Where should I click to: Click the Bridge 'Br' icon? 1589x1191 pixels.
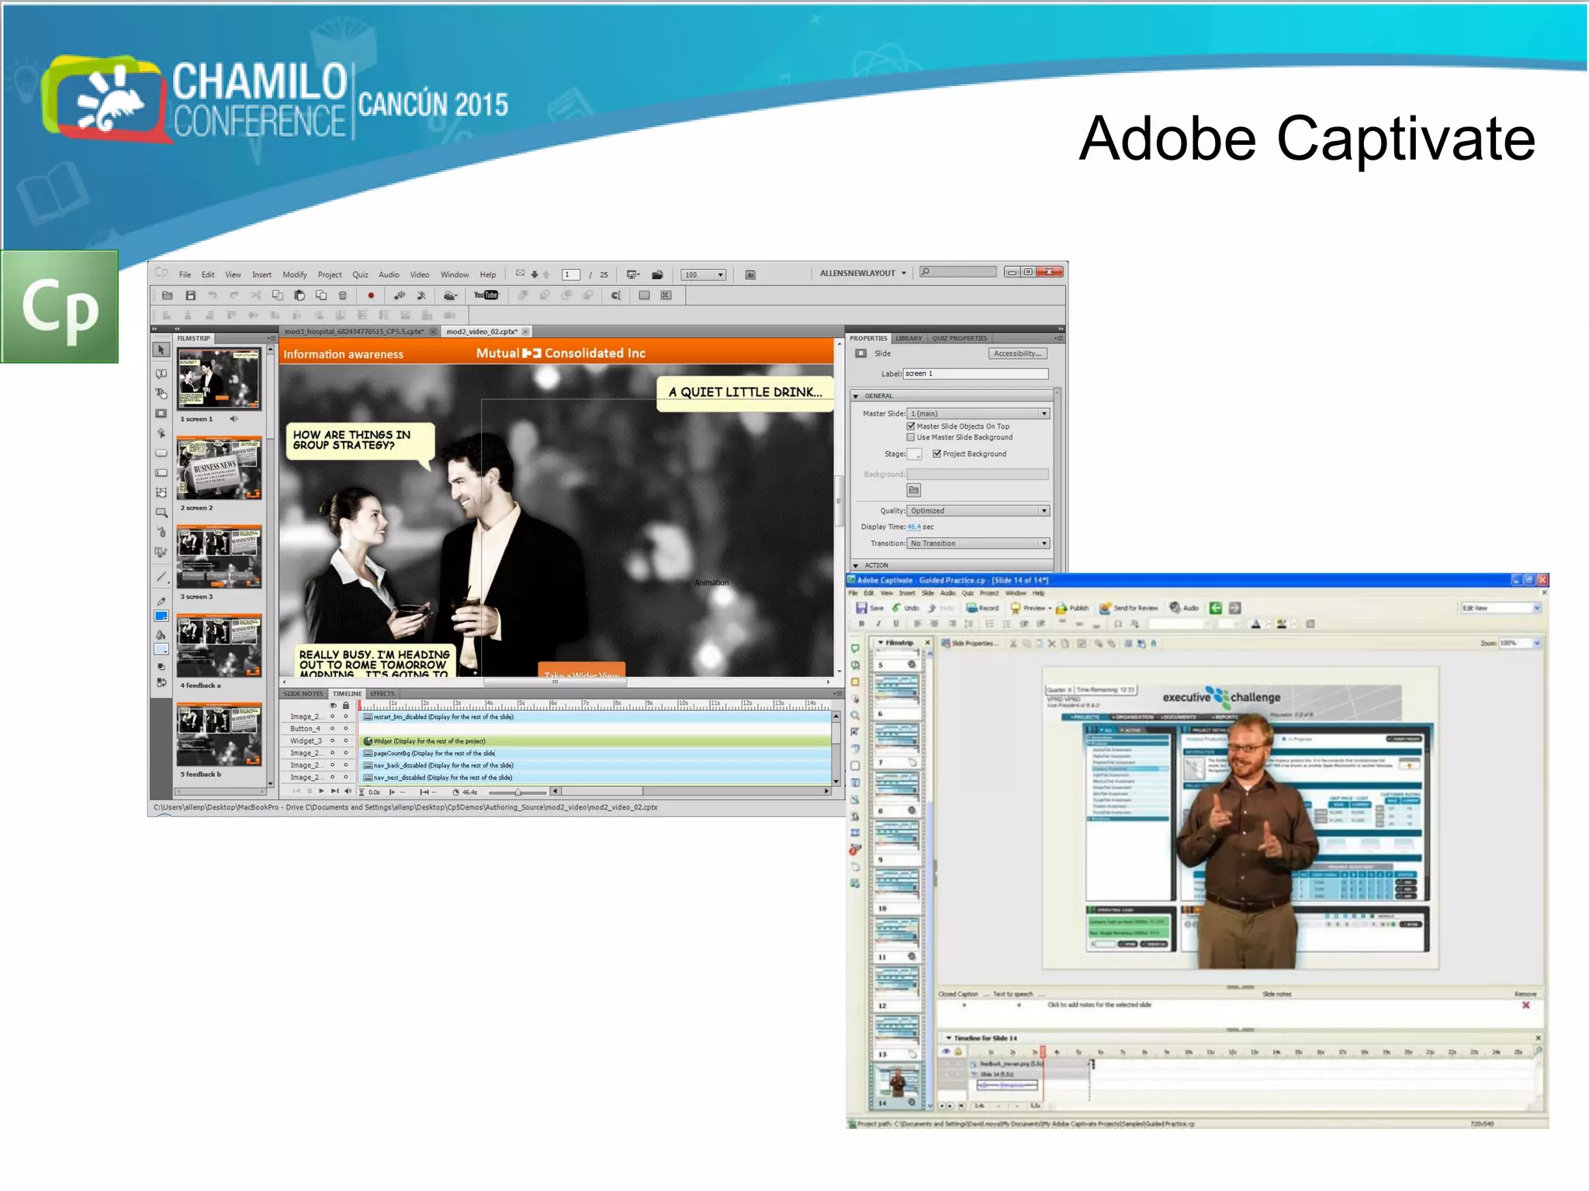pyautogui.click(x=750, y=274)
